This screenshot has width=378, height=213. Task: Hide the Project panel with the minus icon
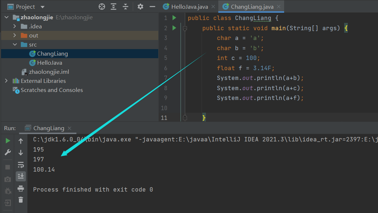click(152, 7)
